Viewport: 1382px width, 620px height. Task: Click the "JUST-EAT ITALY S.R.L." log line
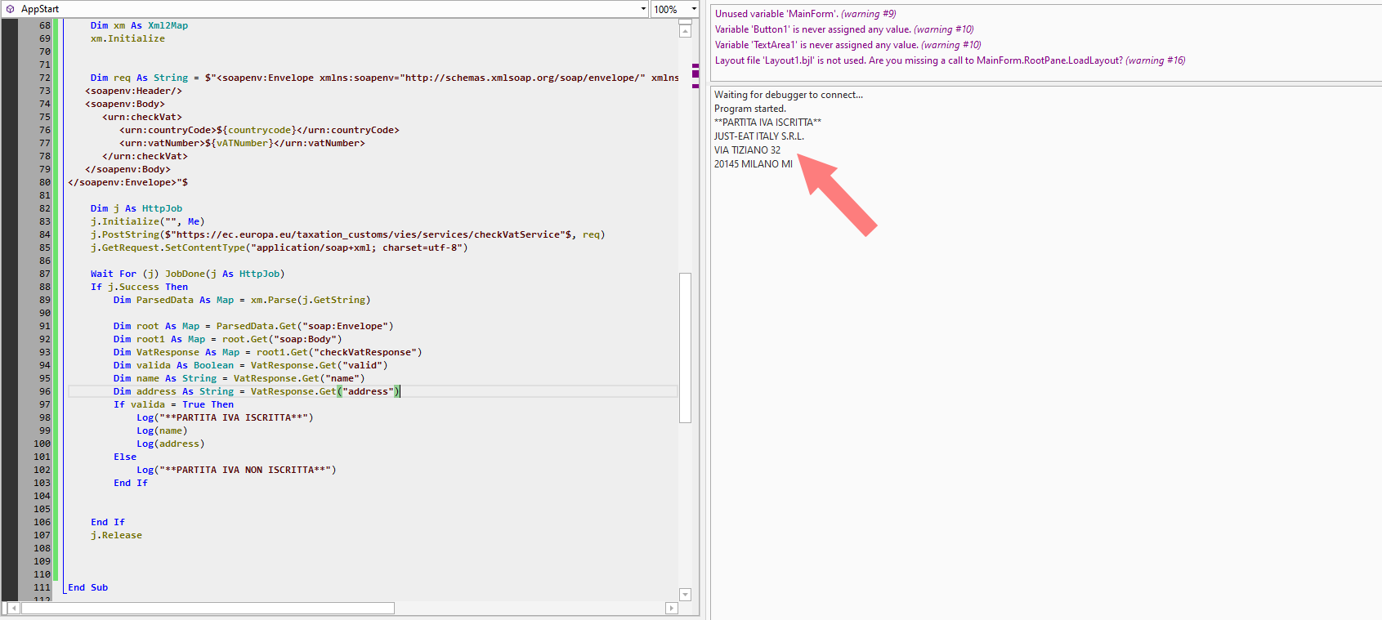coord(759,136)
